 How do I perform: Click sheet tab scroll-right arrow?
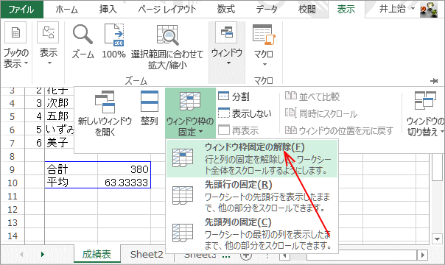[43, 254]
